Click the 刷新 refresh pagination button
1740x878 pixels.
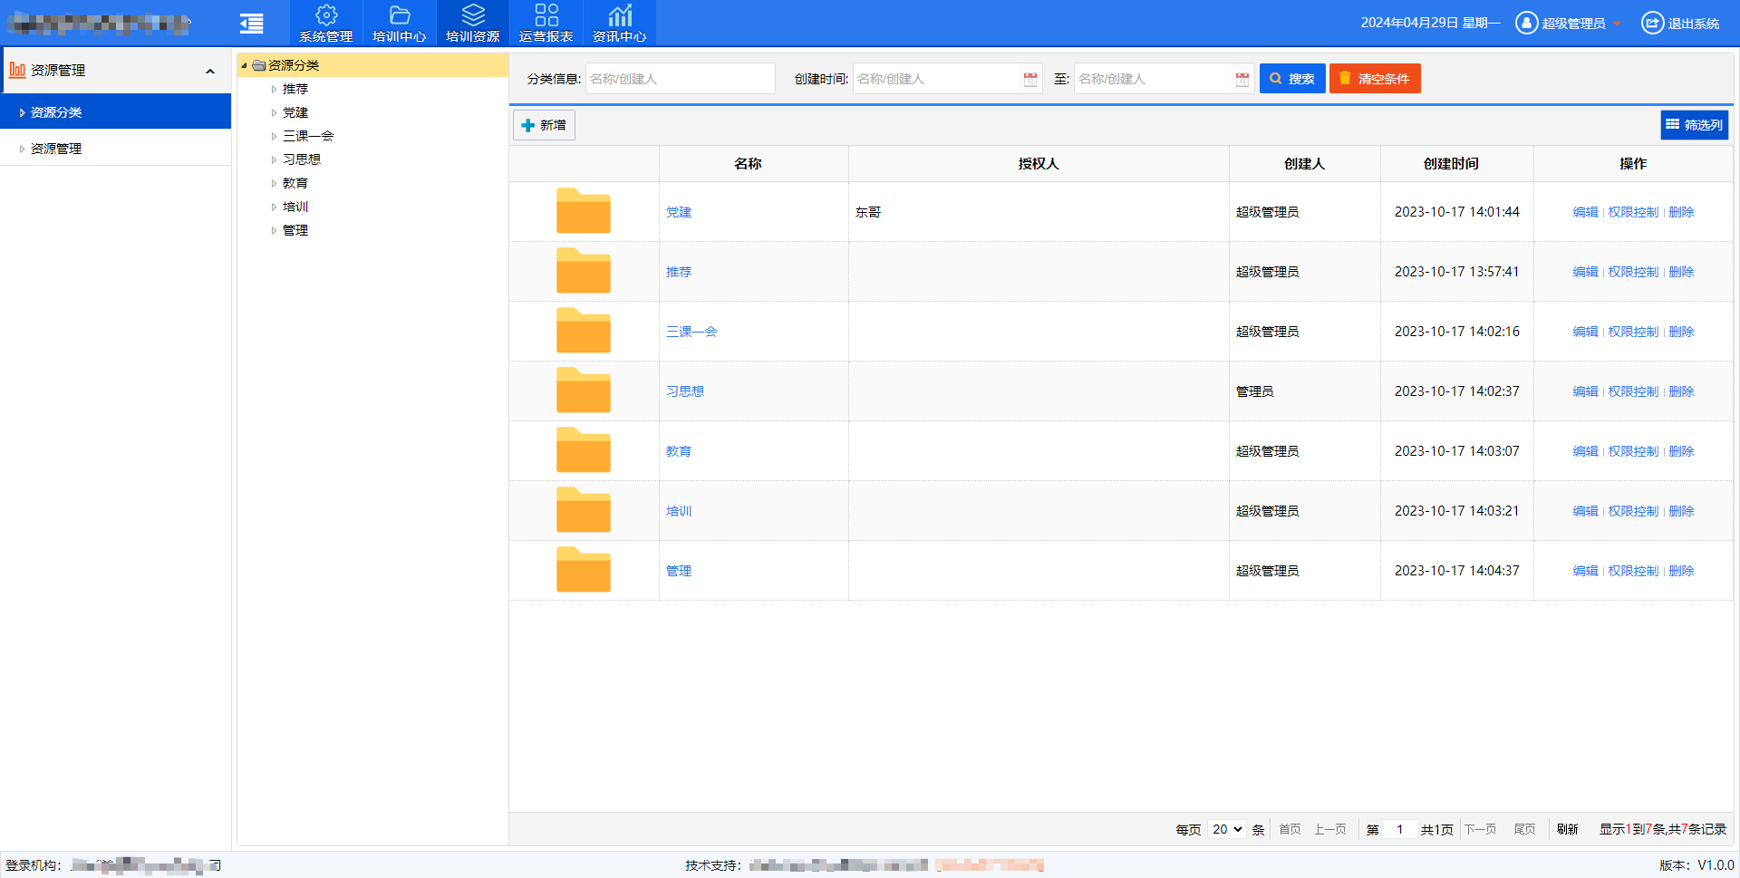[x=1568, y=829]
